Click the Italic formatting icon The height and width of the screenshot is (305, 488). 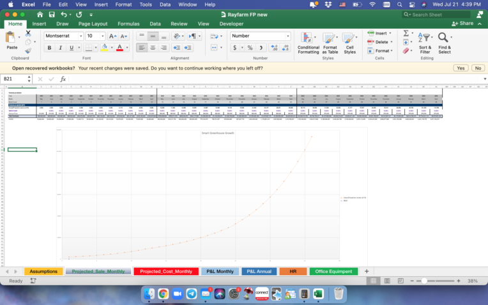pyautogui.click(x=61, y=48)
